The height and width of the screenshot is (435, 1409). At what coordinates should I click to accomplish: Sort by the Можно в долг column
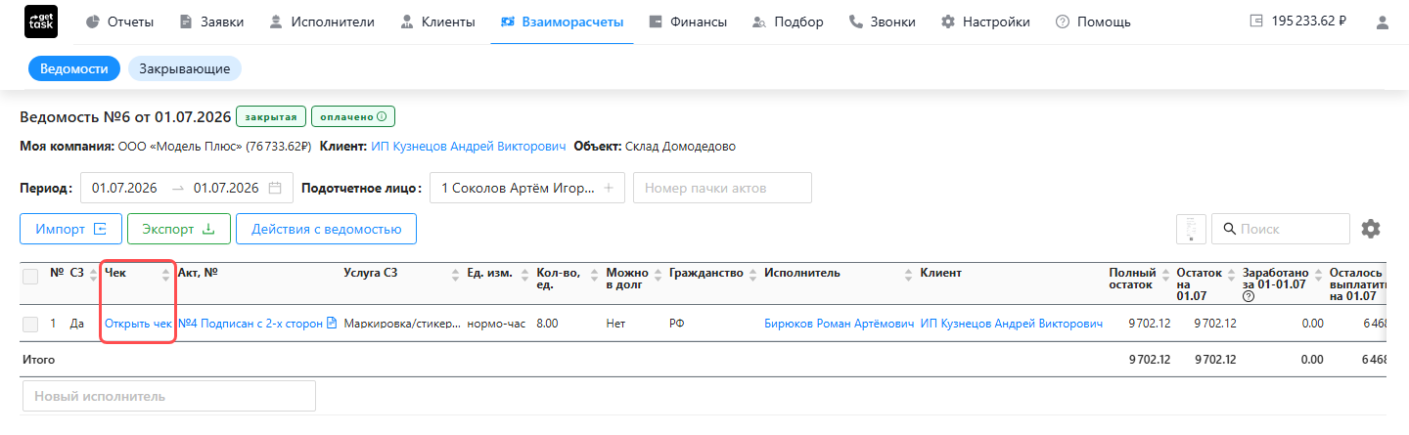tap(657, 277)
